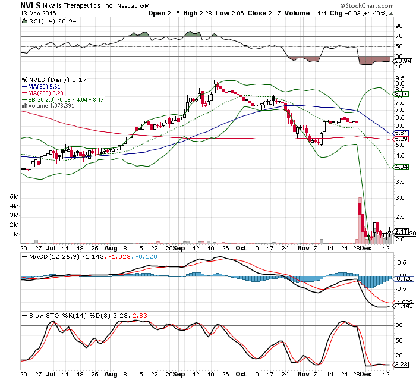The height and width of the screenshot is (380, 416).
Task: Click the Slow STO %K legend icon
Action: click(x=24, y=314)
